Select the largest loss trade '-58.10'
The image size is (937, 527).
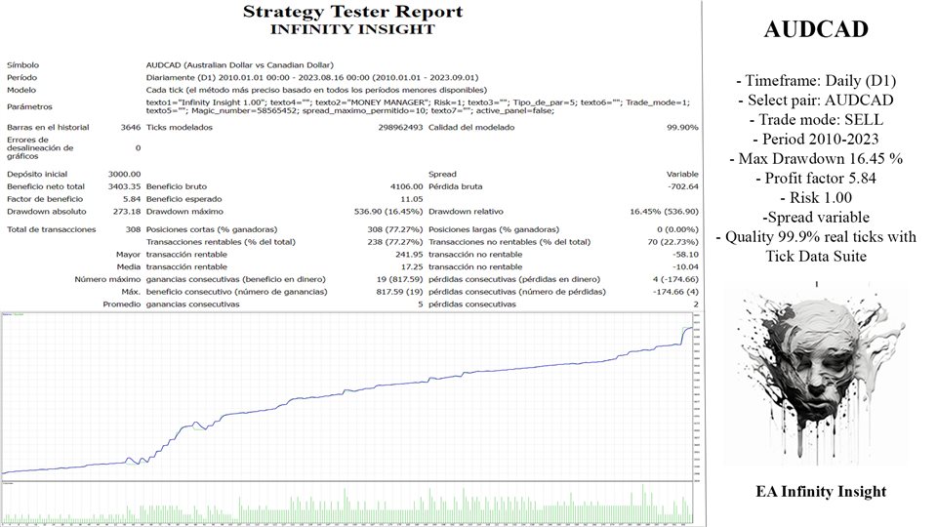[686, 255]
